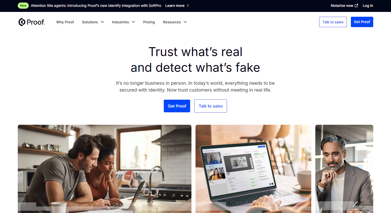391x213 pixels.
Task: Click the Learn more link in banner
Action: tap(175, 6)
